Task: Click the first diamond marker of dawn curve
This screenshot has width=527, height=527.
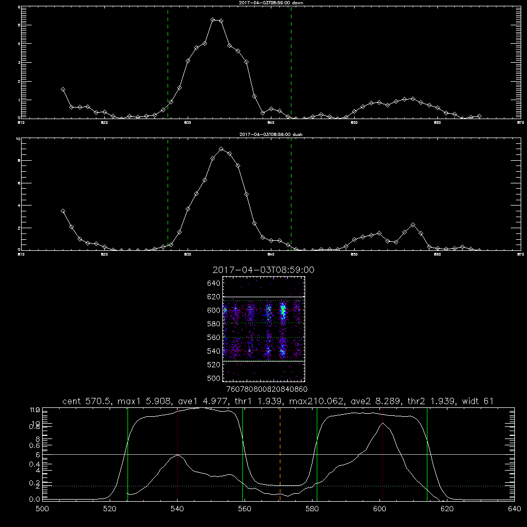Action: [x=63, y=90]
